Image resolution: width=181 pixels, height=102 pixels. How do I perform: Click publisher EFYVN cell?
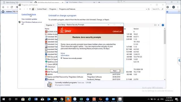coord(89,74)
